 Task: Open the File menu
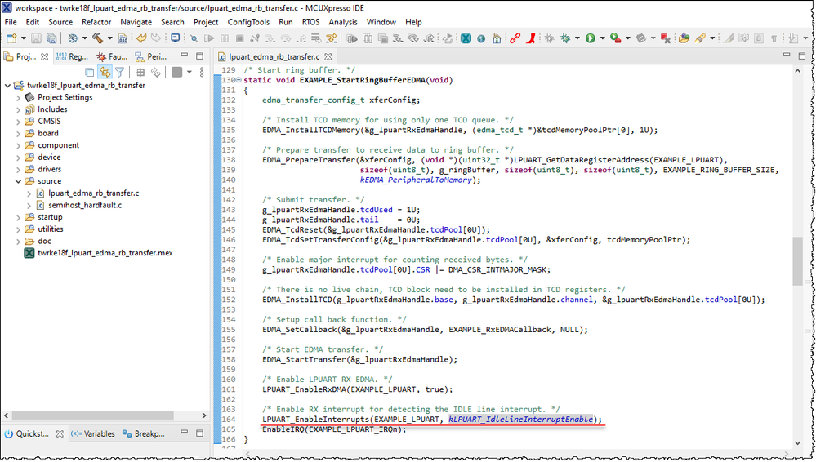11,22
